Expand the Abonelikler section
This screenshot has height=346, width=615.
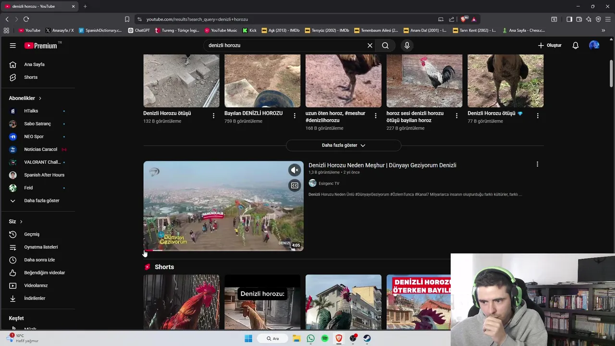(25, 98)
